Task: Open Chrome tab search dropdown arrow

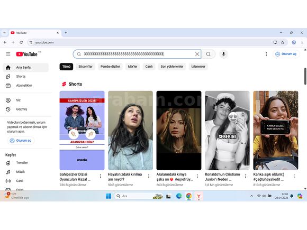Action: pos(5,33)
